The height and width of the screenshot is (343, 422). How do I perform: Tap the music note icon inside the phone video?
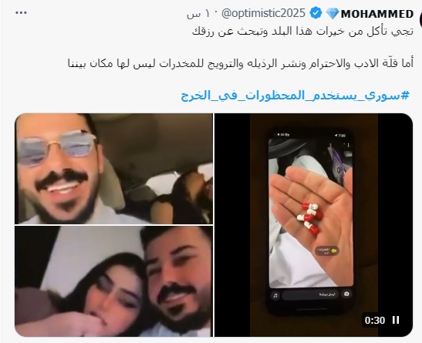click(275, 295)
